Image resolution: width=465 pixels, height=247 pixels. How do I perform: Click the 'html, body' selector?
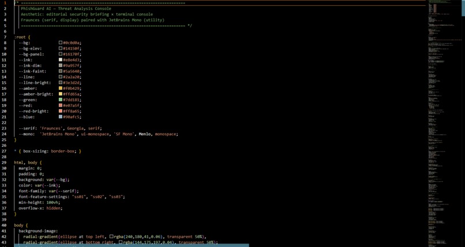[26, 162]
